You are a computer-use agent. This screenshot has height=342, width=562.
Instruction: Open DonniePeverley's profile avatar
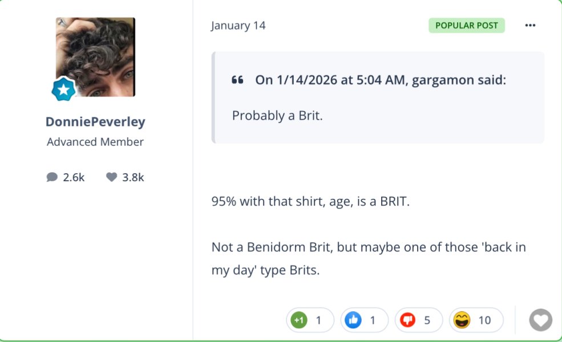click(95, 56)
